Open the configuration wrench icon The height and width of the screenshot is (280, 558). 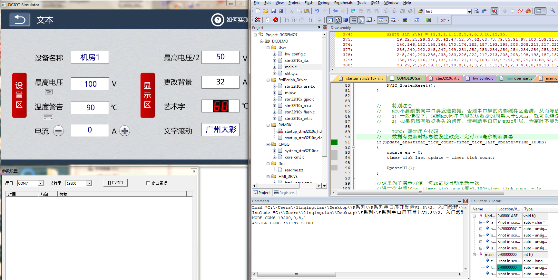[x=553, y=11]
